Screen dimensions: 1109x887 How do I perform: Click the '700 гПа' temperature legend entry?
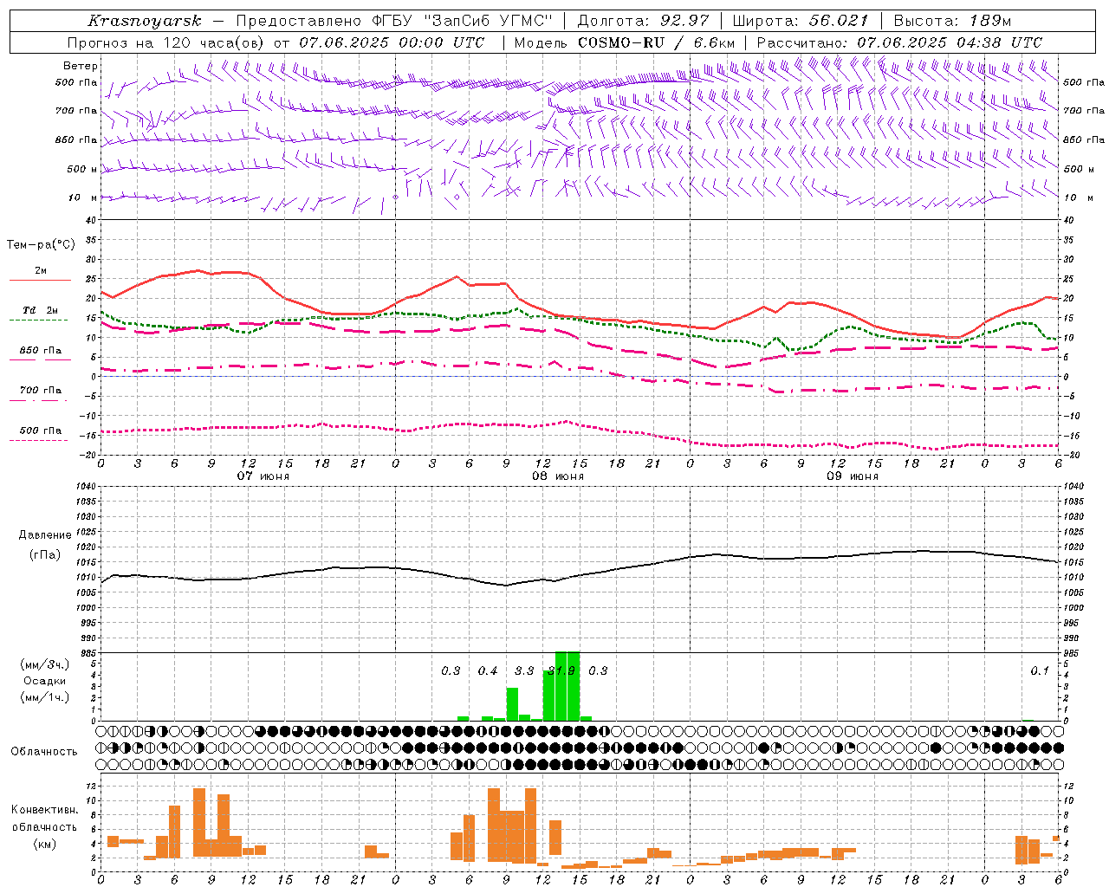pyautogui.click(x=41, y=391)
